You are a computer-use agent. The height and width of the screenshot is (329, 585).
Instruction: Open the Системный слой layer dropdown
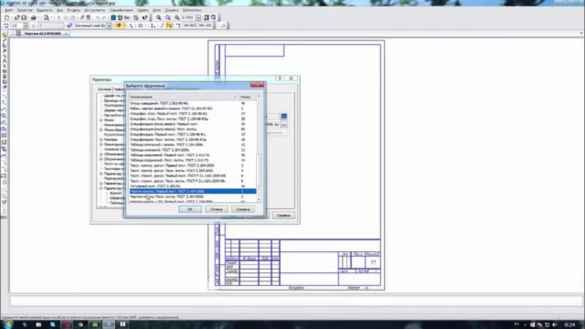(x=109, y=26)
